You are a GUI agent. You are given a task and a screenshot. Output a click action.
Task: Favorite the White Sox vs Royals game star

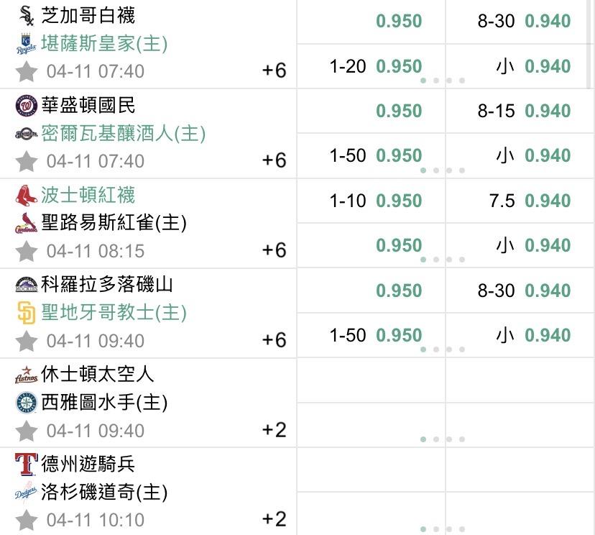27,71
